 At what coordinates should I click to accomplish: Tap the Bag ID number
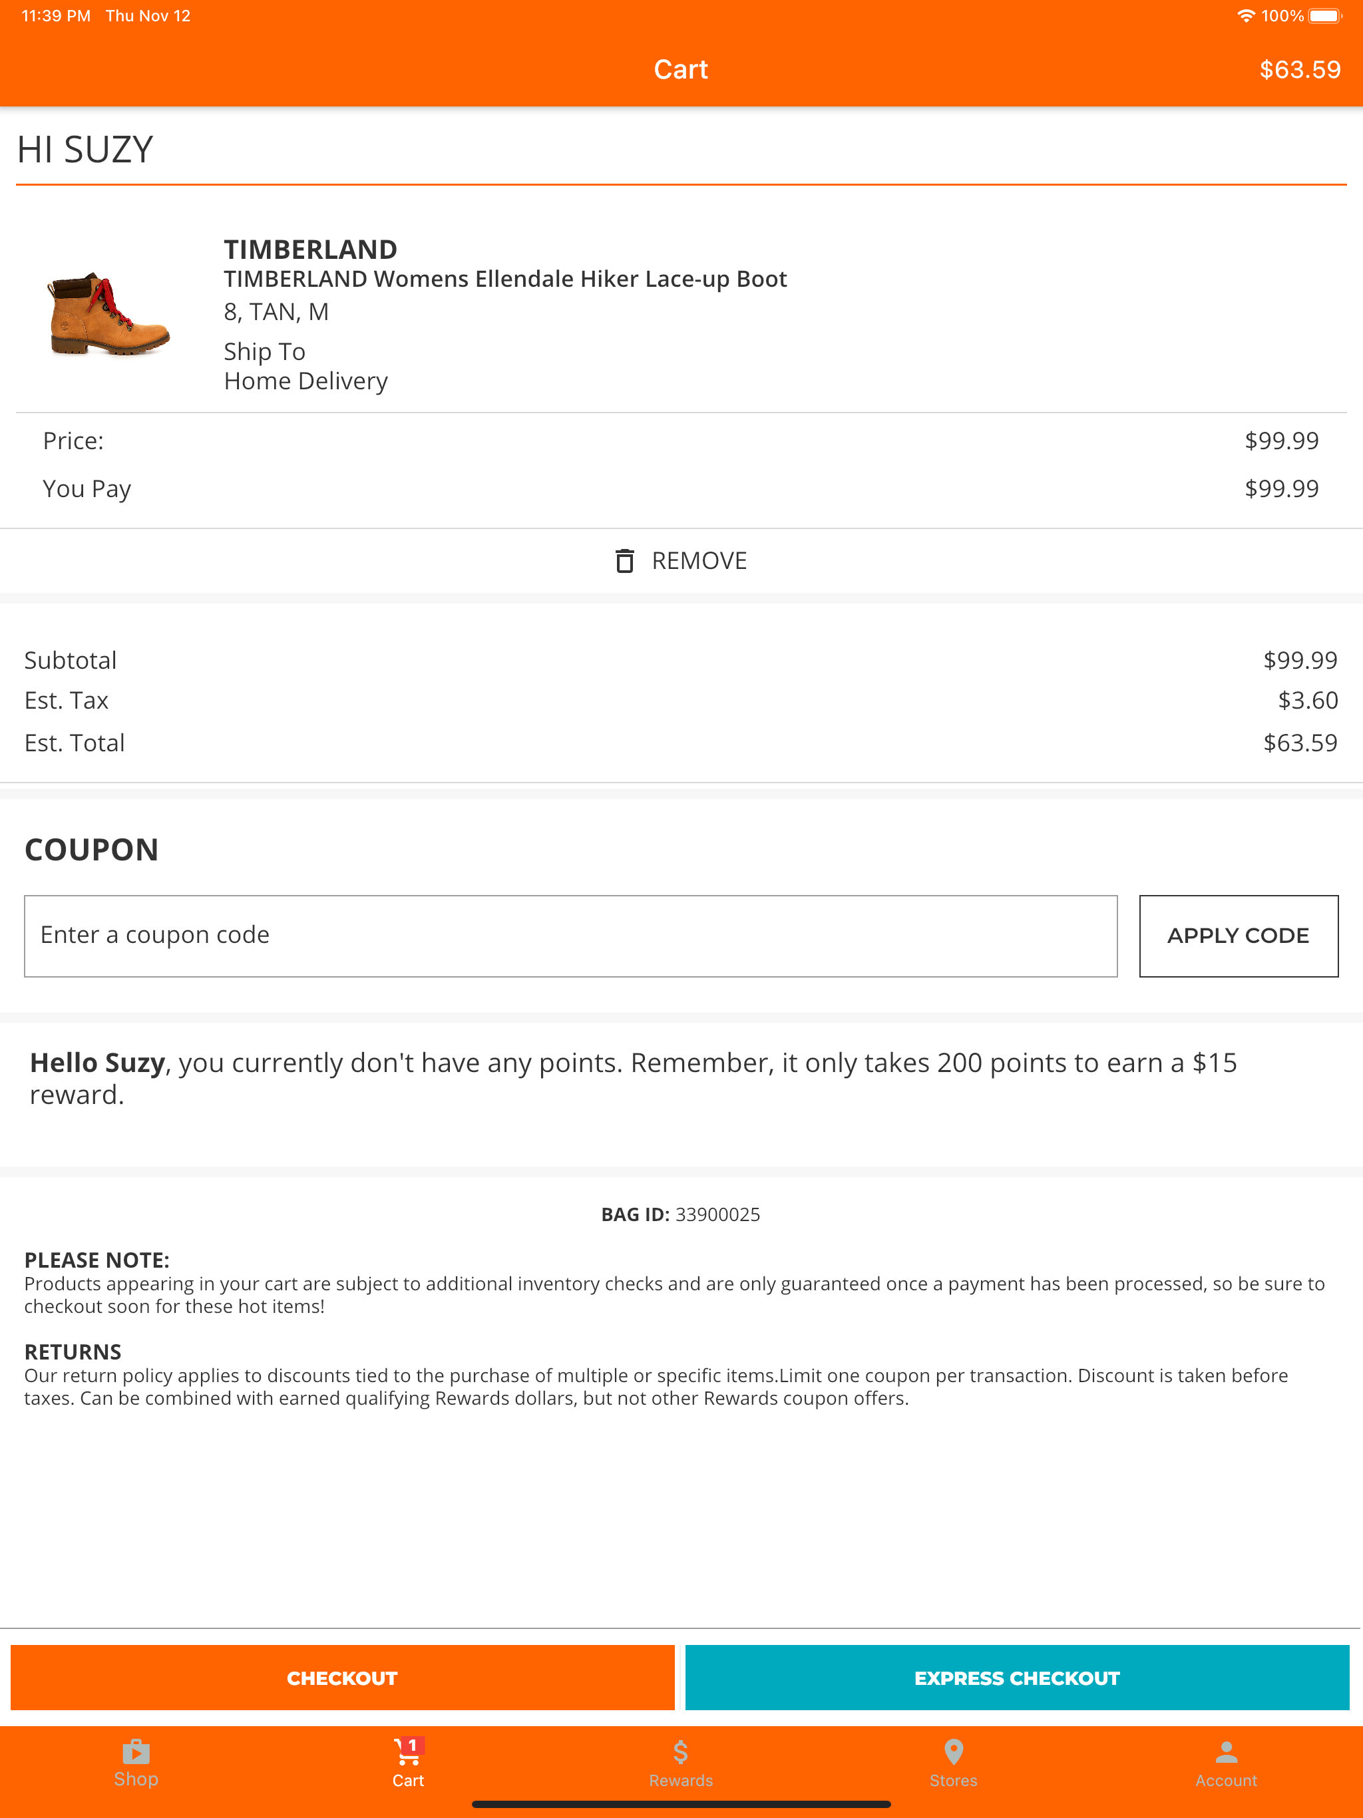coord(717,1214)
